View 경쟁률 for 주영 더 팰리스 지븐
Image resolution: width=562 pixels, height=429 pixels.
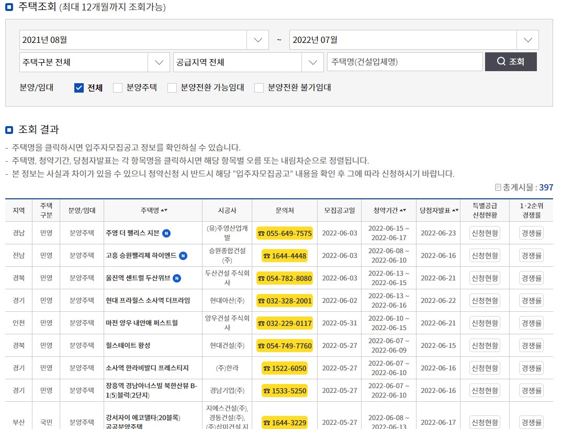coord(532,233)
